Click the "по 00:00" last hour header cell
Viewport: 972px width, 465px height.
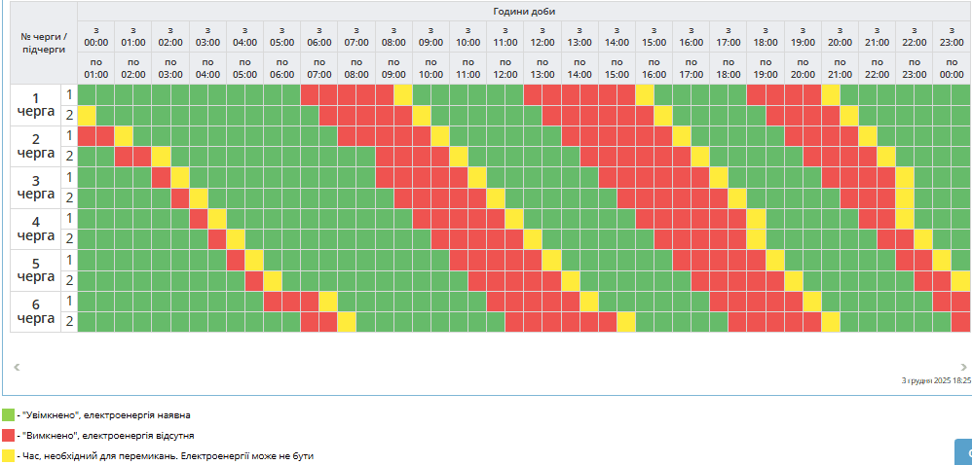coord(952,68)
